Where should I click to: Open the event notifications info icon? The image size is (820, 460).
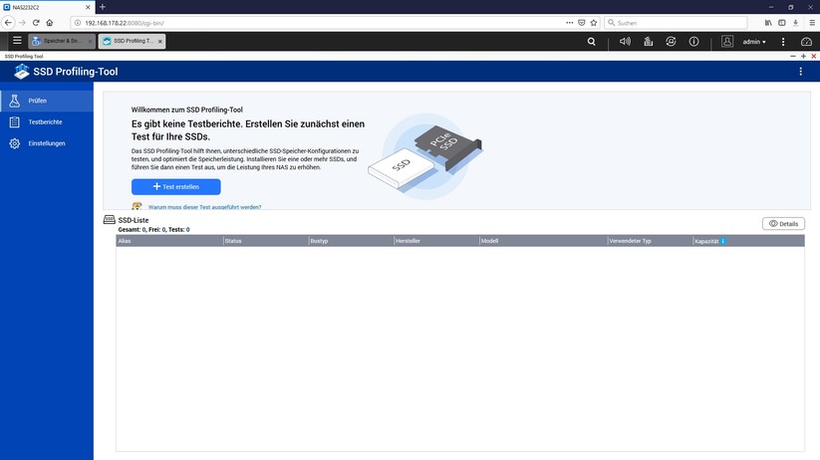point(693,42)
